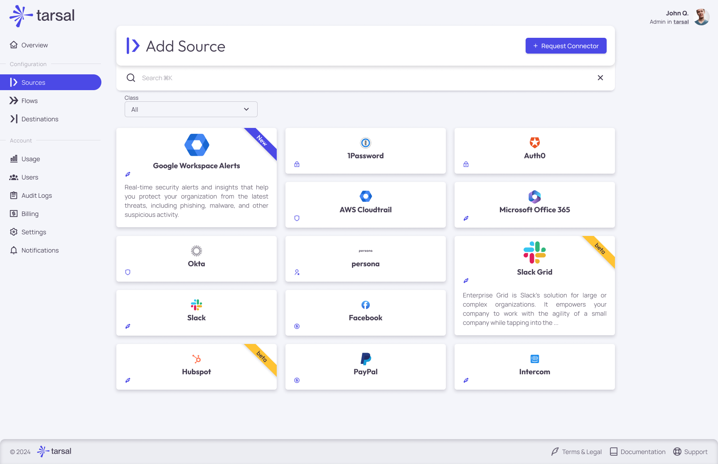Image resolution: width=718 pixels, height=464 pixels.
Task: Click the Request Connector button
Action: [x=566, y=46]
